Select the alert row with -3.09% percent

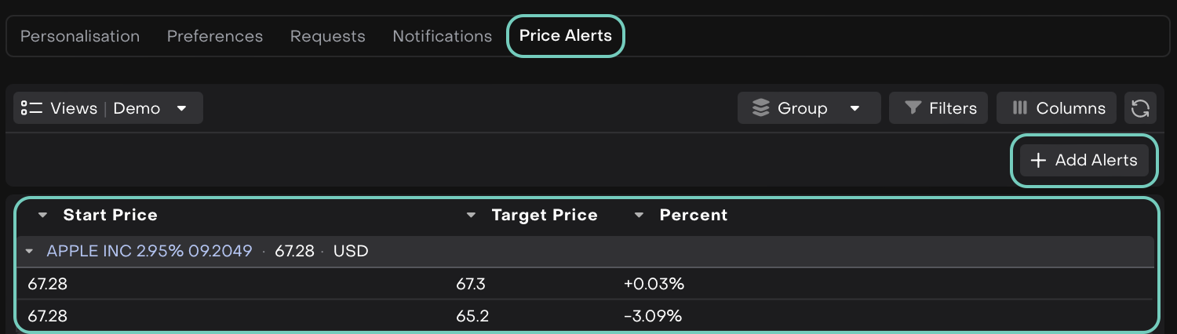(653, 316)
